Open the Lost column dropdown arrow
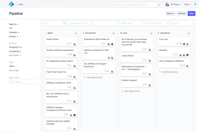 click(x=151, y=33)
